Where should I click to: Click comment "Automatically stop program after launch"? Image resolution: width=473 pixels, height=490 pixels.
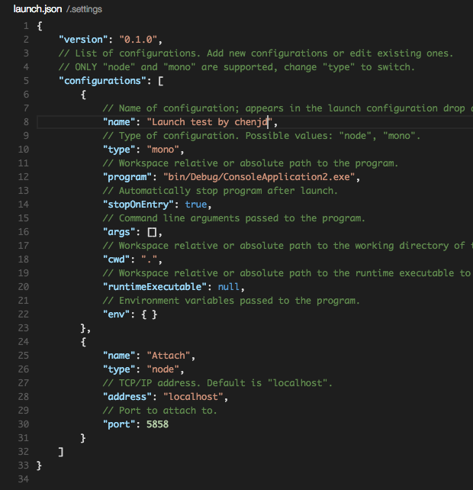coord(220,191)
